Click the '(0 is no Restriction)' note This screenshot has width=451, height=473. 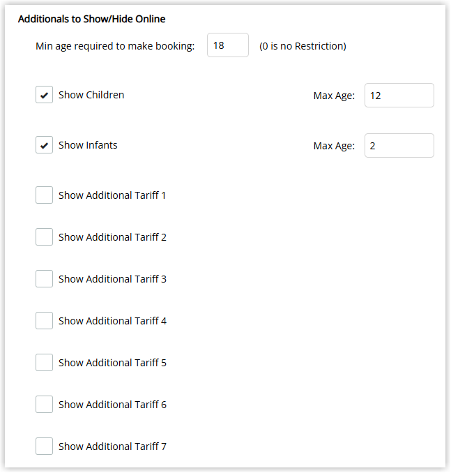click(x=303, y=46)
